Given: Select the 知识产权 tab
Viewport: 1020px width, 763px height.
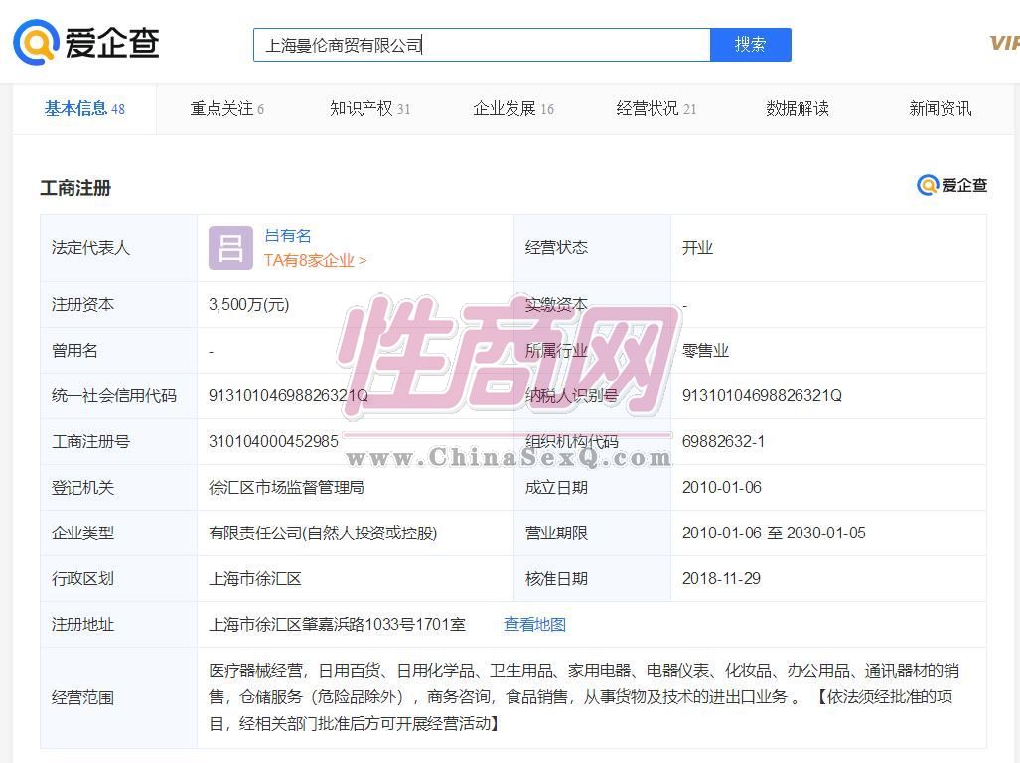Looking at the screenshot, I should coord(369,109).
